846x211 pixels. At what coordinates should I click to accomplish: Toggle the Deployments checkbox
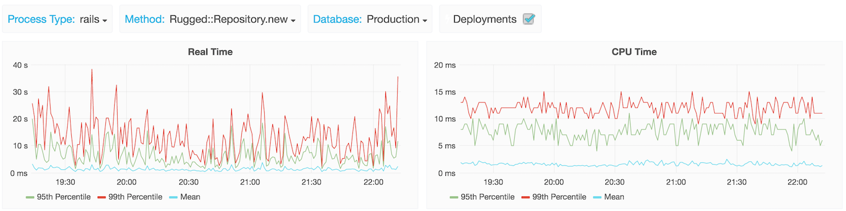click(529, 19)
